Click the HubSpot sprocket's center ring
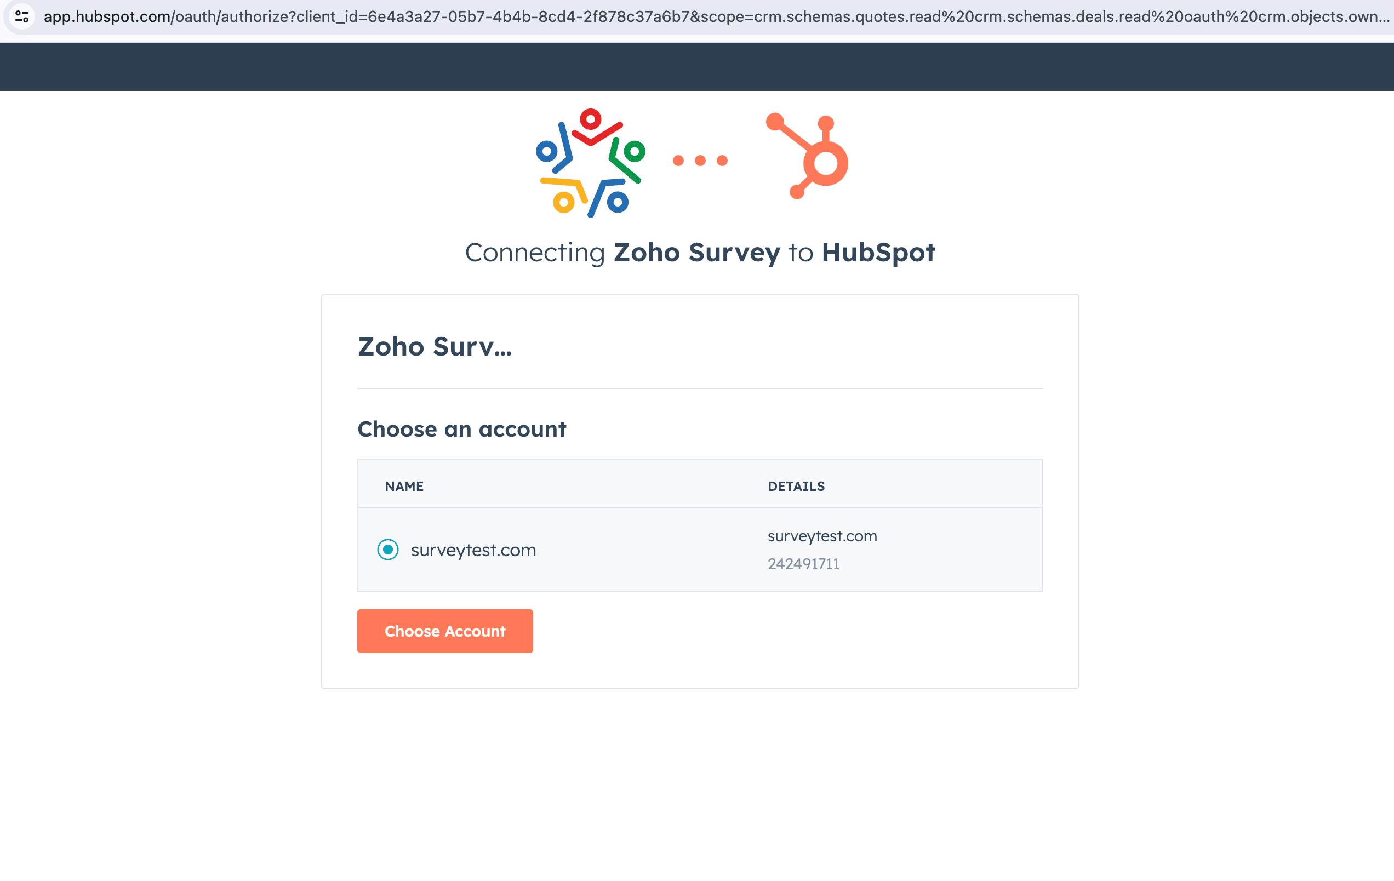Viewport: 1394px width, 881px height. click(826, 163)
